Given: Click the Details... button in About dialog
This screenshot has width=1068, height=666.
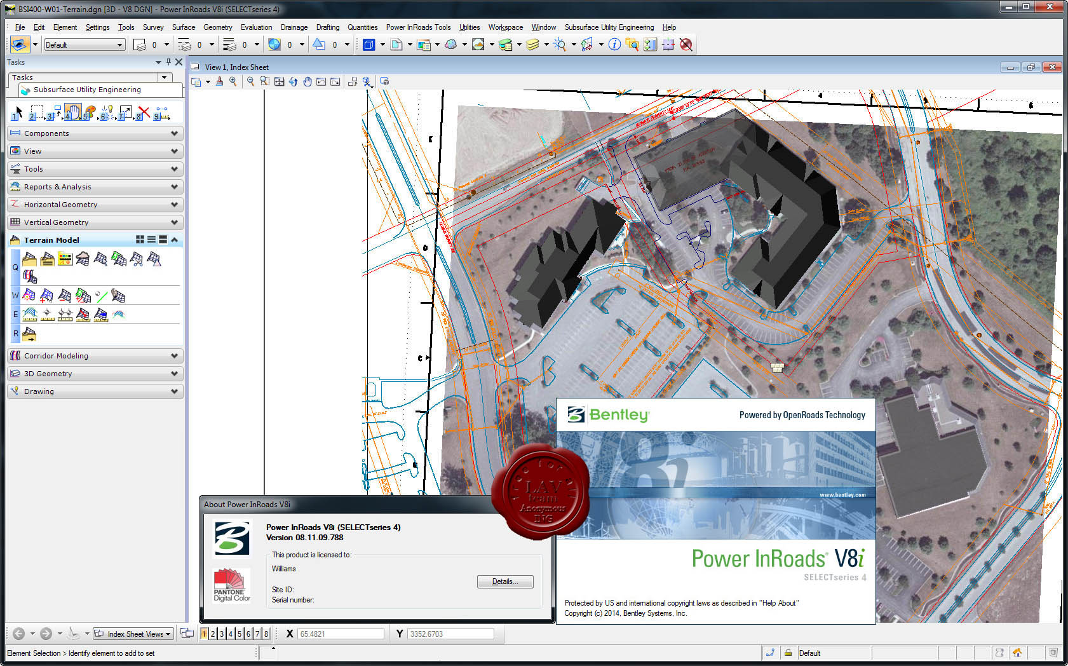Looking at the screenshot, I should 505,581.
